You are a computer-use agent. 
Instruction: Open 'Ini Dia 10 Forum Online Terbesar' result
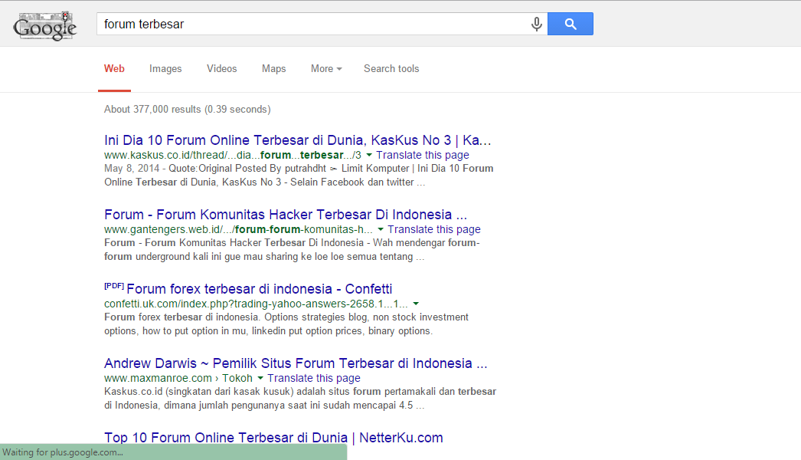click(297, 140)
